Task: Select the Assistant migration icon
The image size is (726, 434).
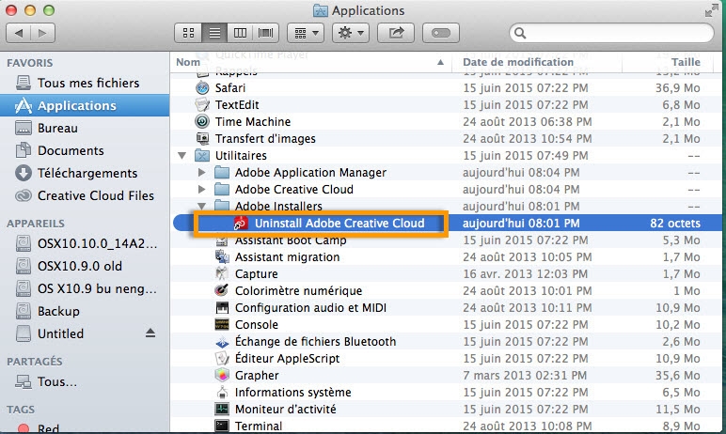Action: 222,256
